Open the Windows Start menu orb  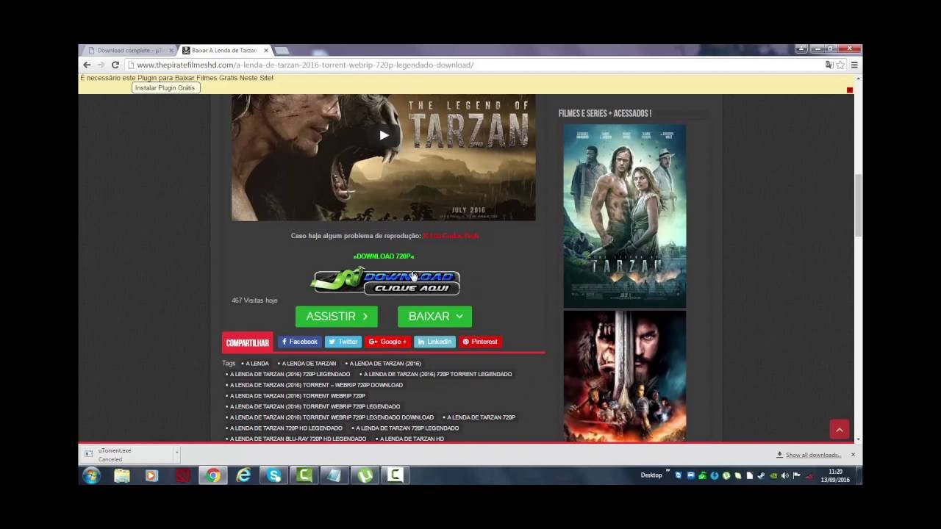91,475
